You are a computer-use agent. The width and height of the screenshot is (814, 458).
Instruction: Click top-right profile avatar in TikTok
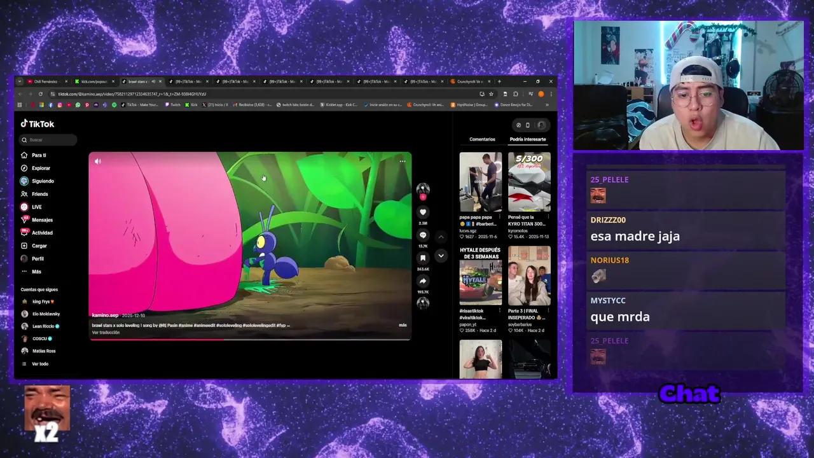click(541, 125)
